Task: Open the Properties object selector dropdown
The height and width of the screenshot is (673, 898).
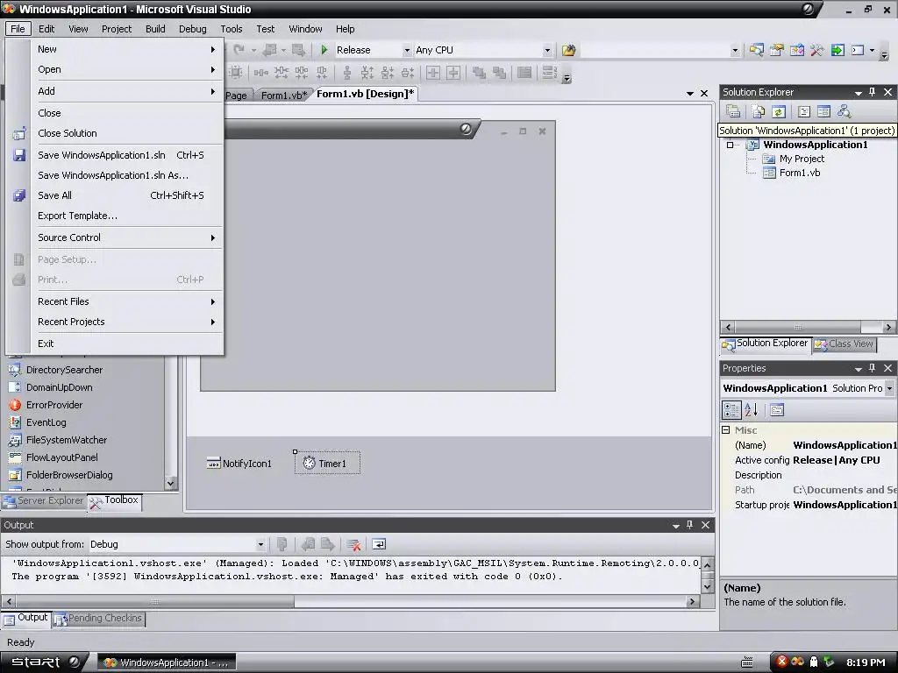Action: click(x=889, y=388)
